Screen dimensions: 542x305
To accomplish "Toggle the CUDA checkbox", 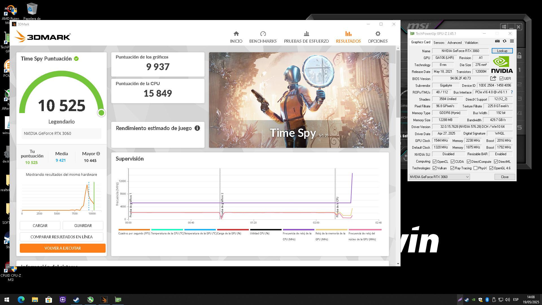I will pyautogui.click(x=452, y=162).
